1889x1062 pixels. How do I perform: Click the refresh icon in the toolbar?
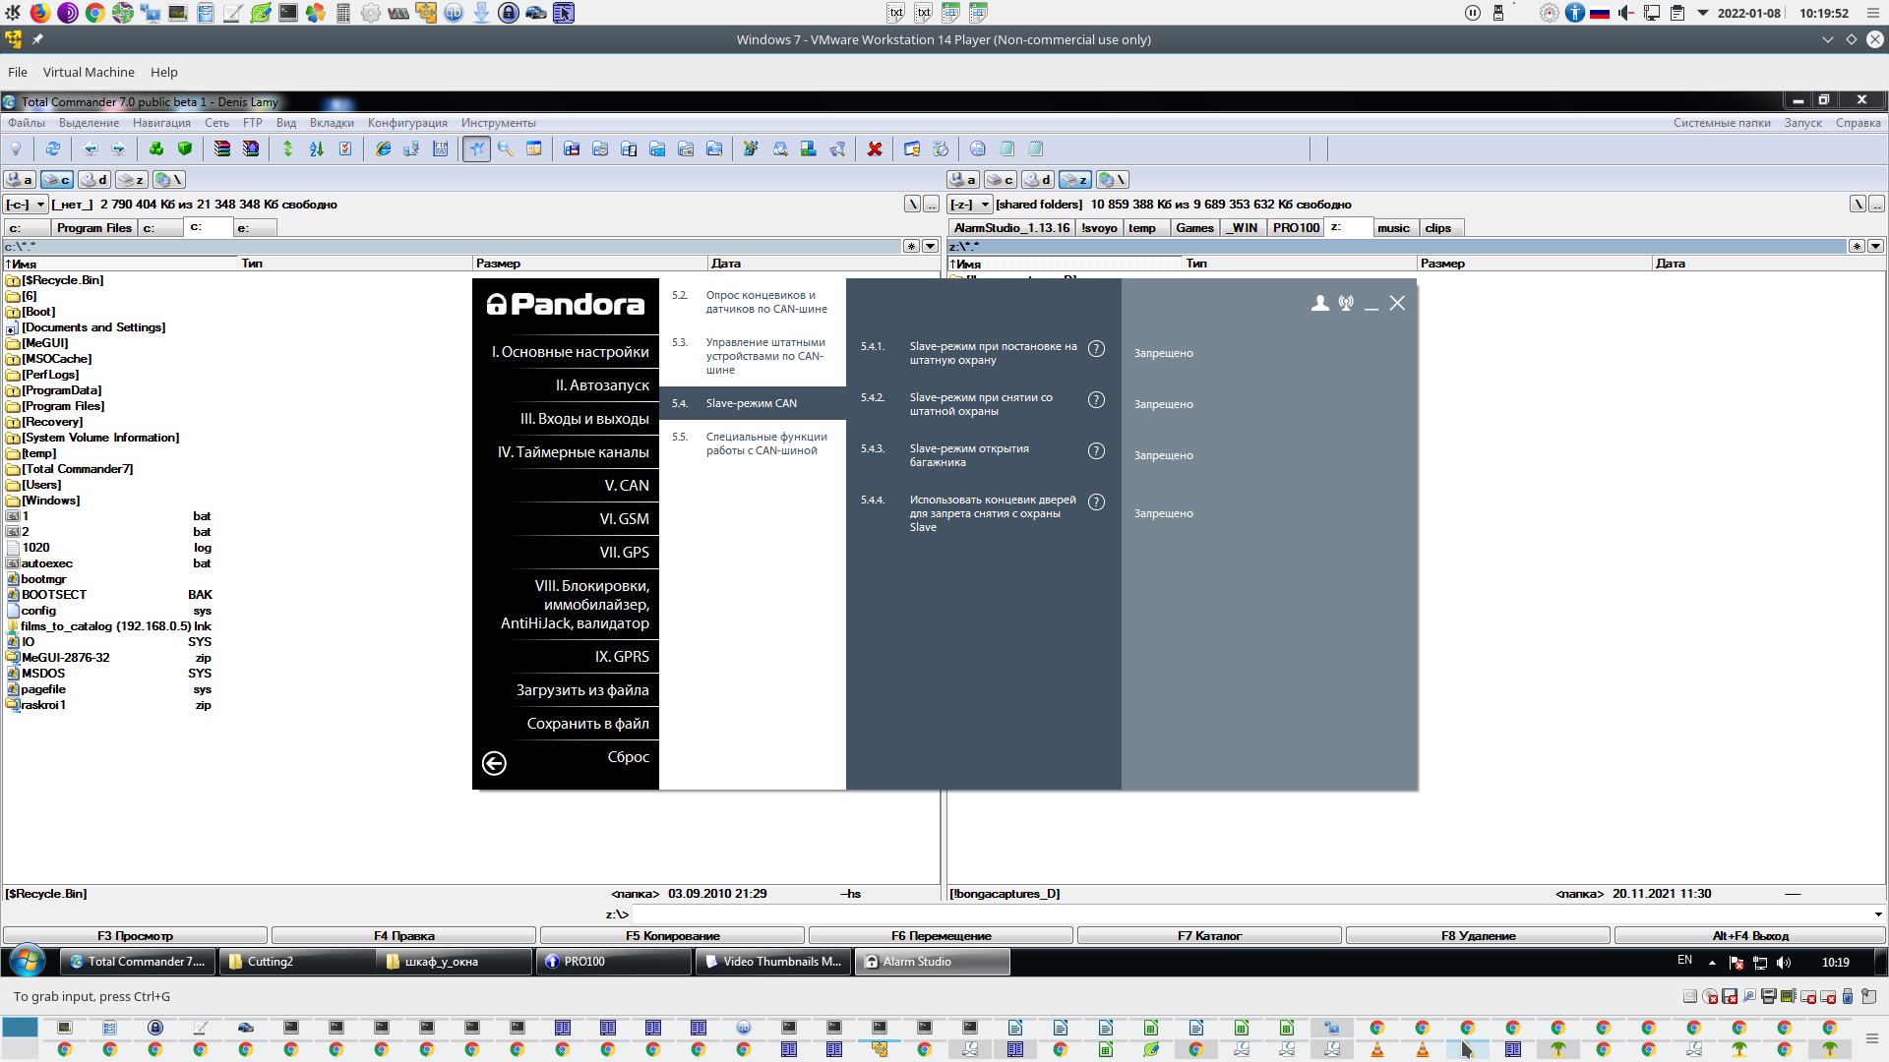[x=53, y=148]
